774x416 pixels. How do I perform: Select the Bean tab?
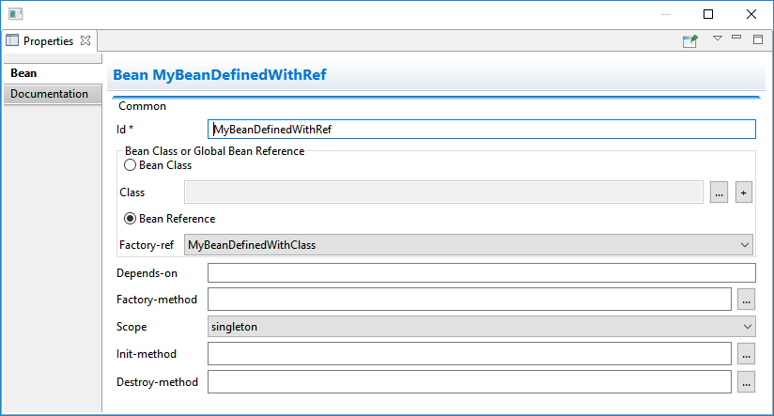click(x=24, y=73)
